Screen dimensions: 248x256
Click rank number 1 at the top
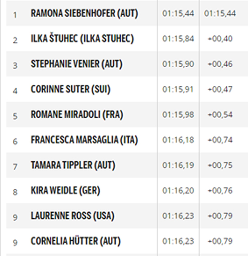pyautogui.click(x=15, y=15)
